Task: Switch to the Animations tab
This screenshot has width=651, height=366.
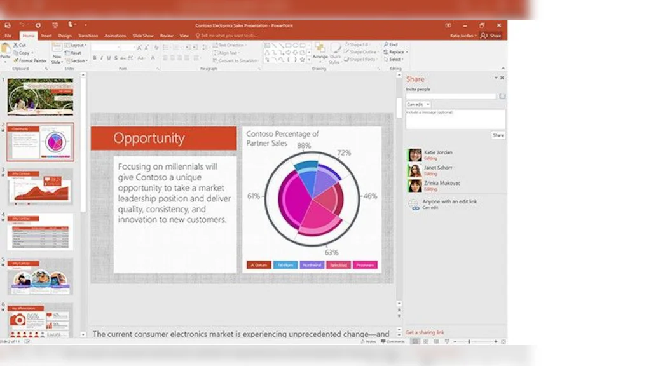Action: click(x=115, y=36)
